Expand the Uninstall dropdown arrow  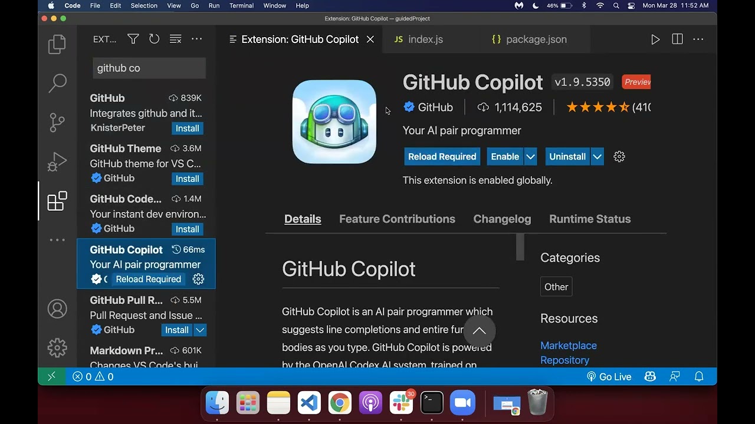597,157
